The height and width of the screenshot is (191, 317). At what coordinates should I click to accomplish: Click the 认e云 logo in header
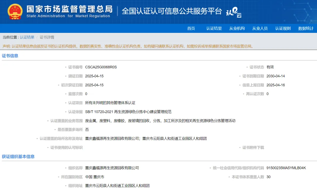234,12
